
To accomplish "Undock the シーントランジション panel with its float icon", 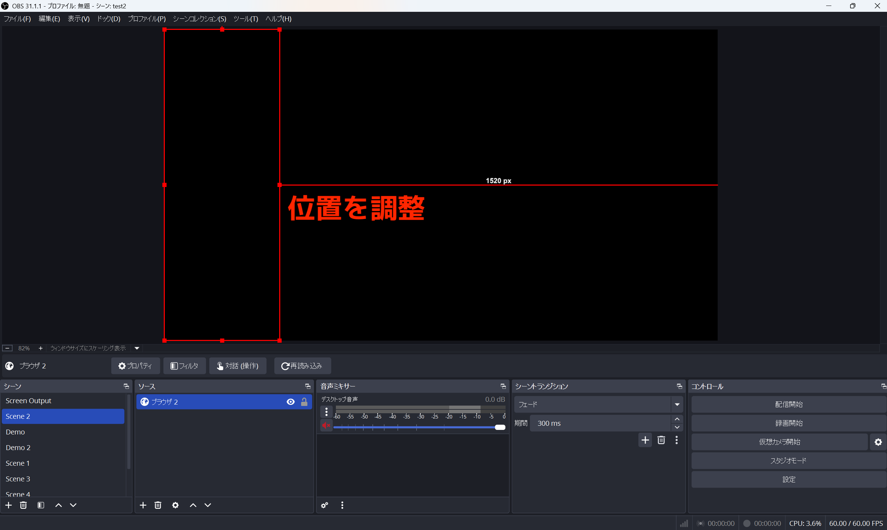I will tap(679, 386).
